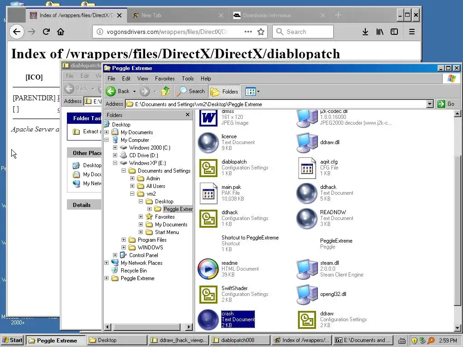Click the PeggleExtreme application label
This screenshot has height=347, width=463.
(x=336, y=241)
